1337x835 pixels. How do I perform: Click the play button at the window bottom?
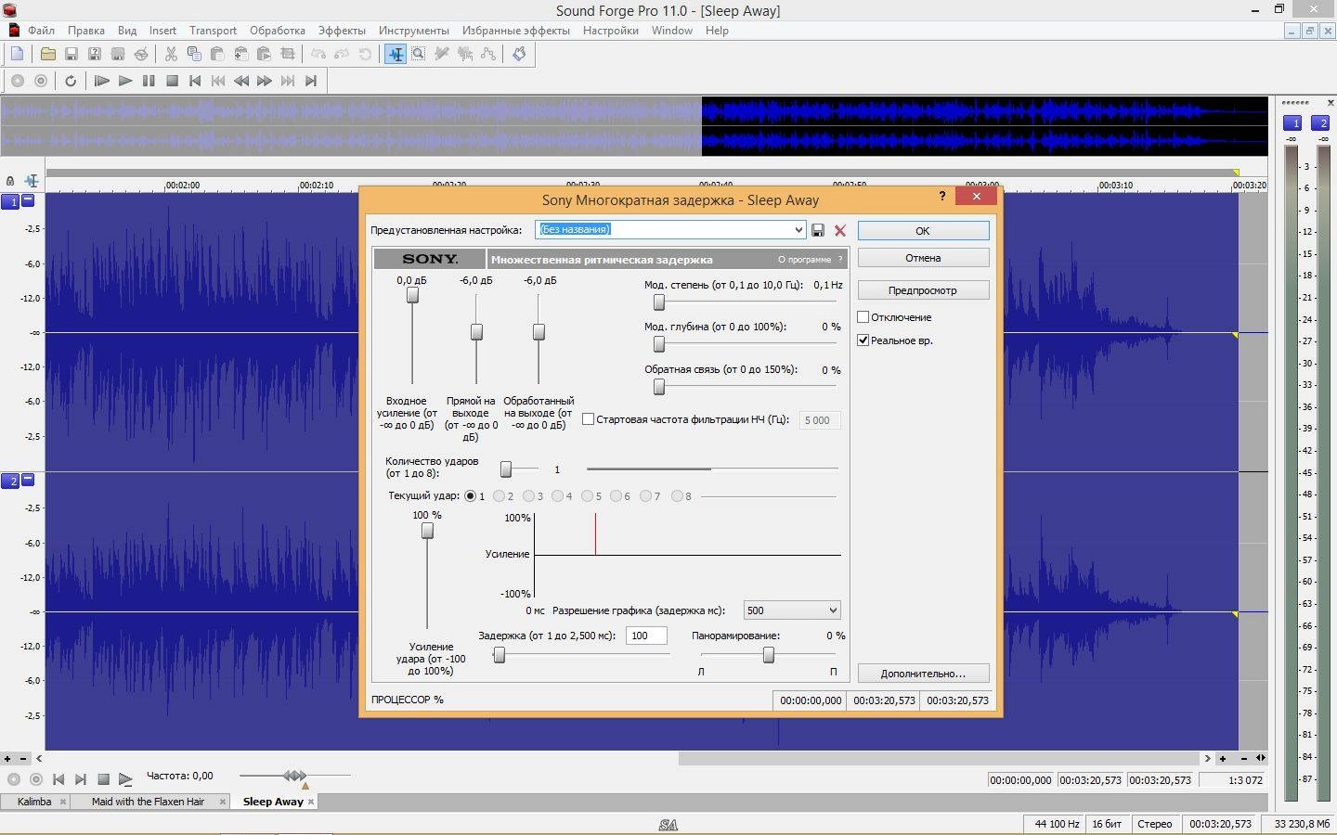pos(125,779)
